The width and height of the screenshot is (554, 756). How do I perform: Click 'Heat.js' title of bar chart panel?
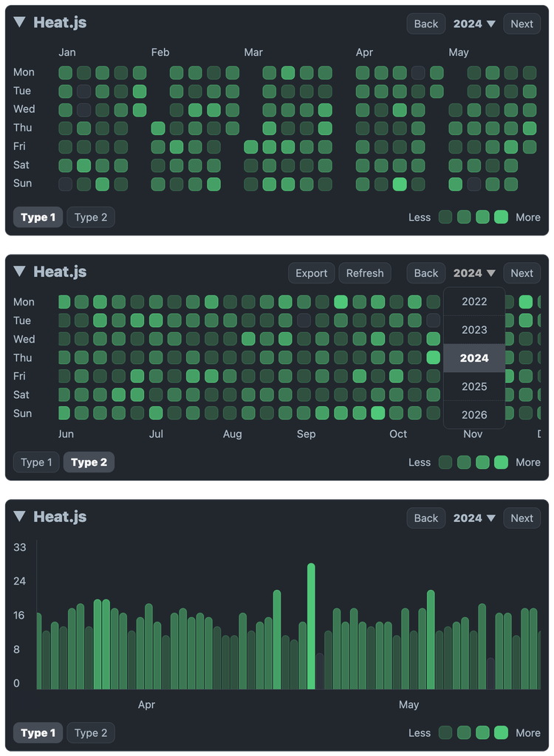[x=60, y=516]
